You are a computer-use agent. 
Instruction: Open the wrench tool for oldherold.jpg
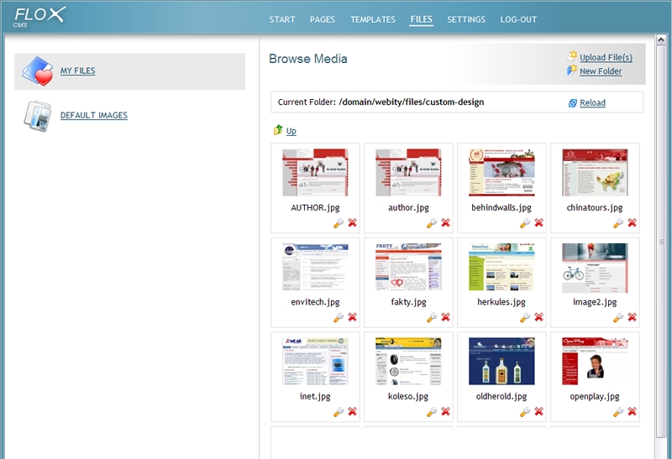(525, 412)
